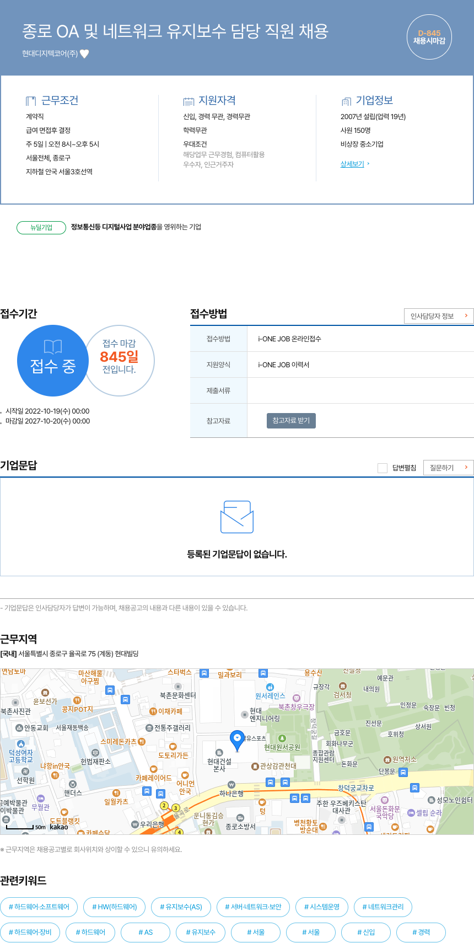Click the D-845 채용시마감 circle badge
The height and width of the screenshot is (943, 474).
point(429,37)
